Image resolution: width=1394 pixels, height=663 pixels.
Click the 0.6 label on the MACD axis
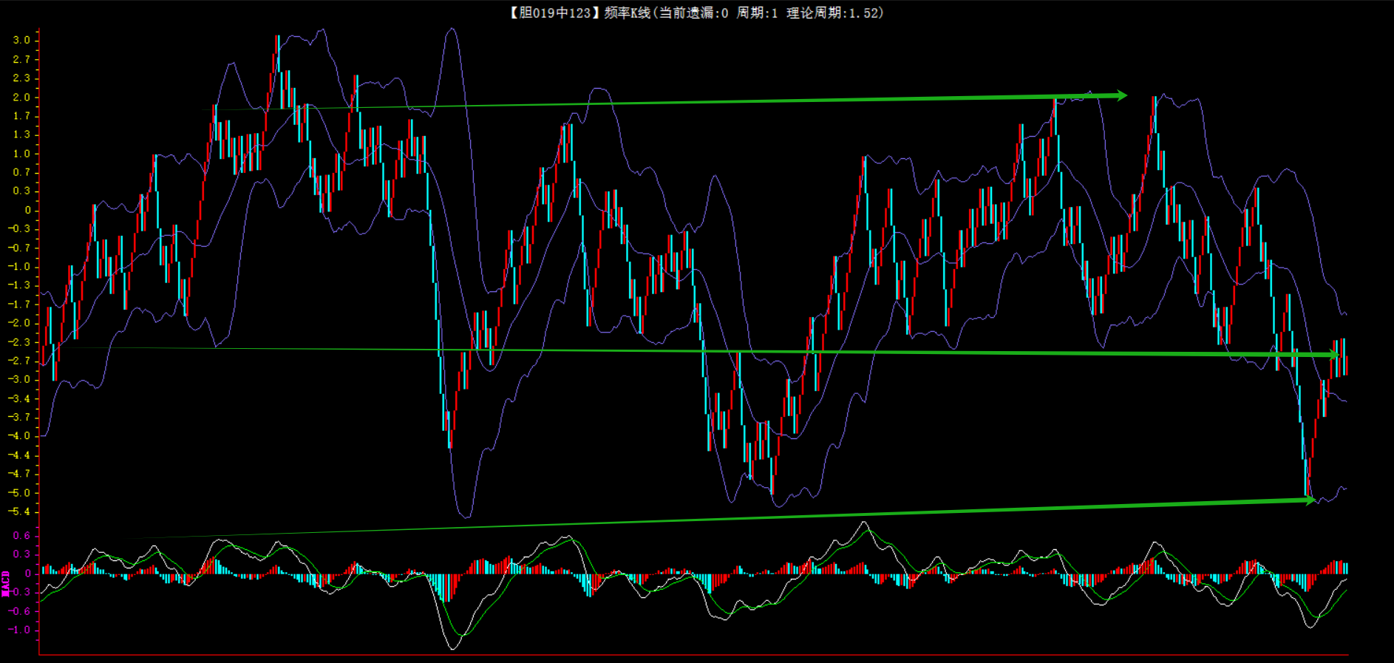coord(21,536)
